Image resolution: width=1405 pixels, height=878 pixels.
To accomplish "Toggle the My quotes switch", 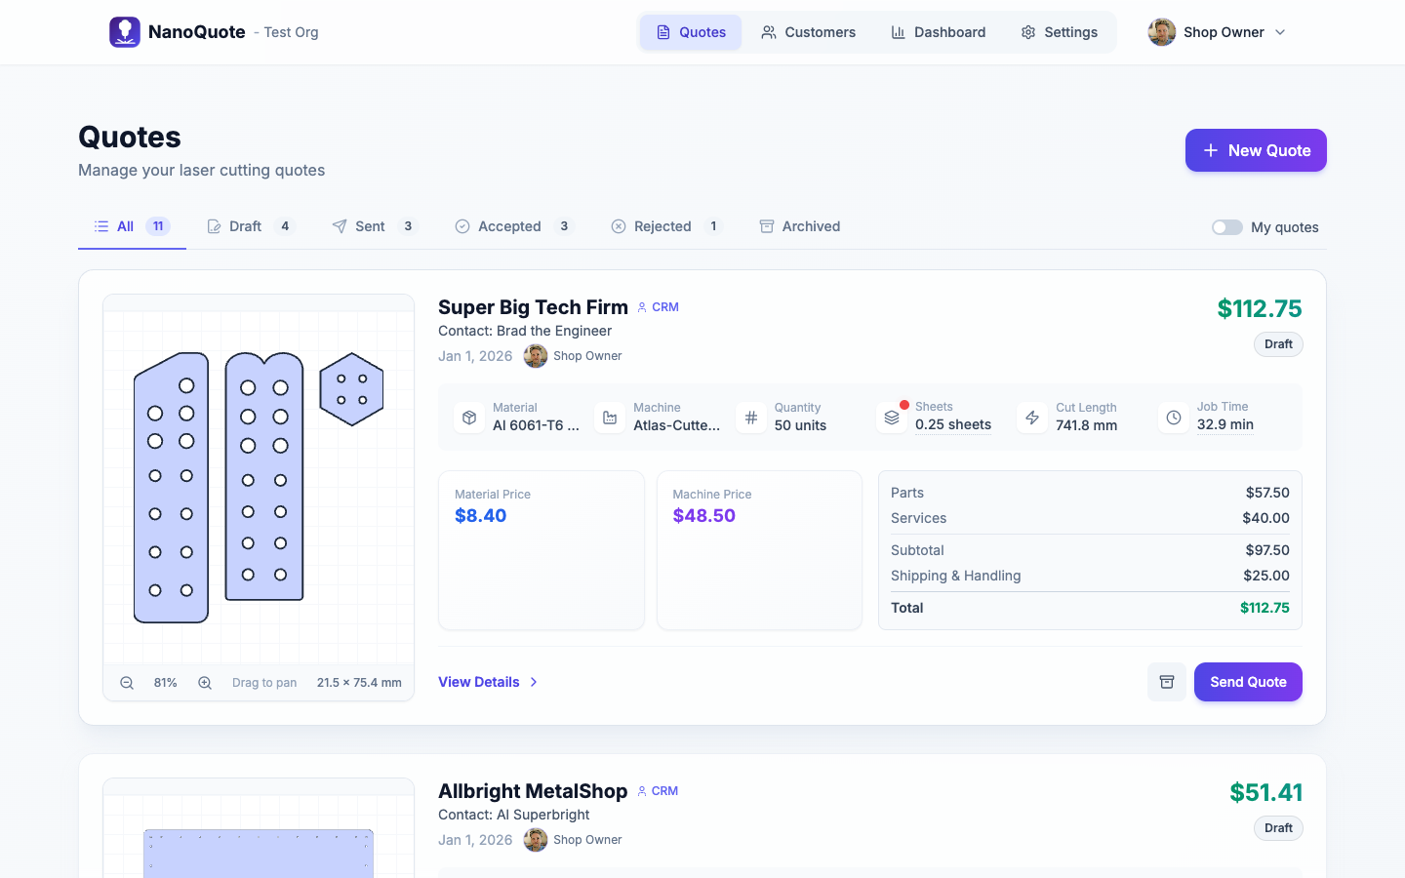I will pyautogui.click(x=1226, y=227).
